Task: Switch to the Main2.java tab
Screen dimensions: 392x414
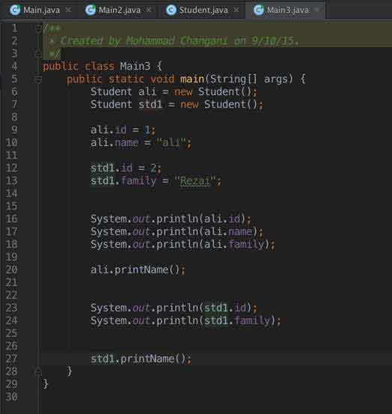Action: tap(119, 10)
